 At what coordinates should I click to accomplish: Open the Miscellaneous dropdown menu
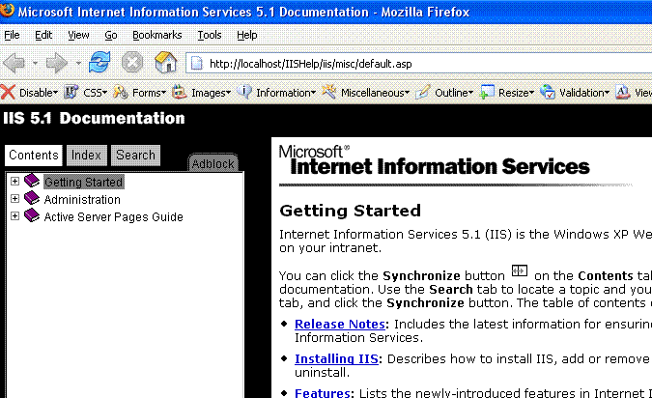(407, 93)
